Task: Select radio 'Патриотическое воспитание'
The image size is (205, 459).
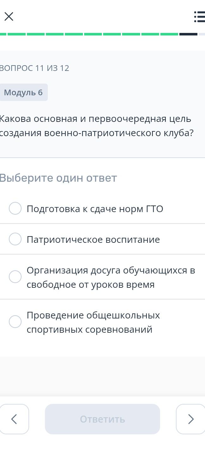Action: coord(15,239)
